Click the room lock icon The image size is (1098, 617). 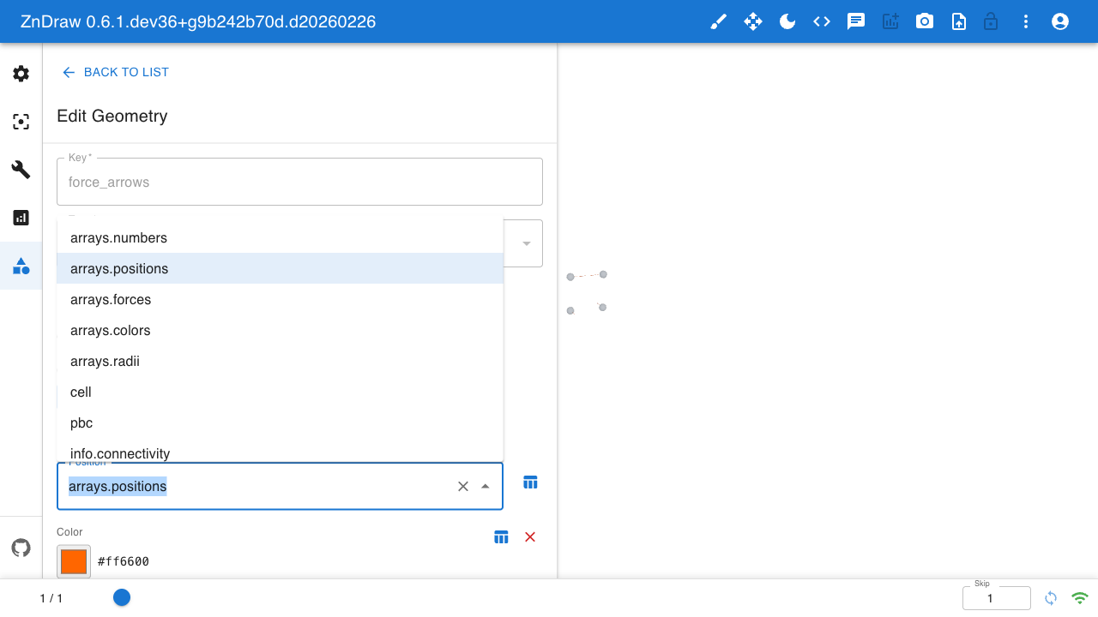(991, 21)
